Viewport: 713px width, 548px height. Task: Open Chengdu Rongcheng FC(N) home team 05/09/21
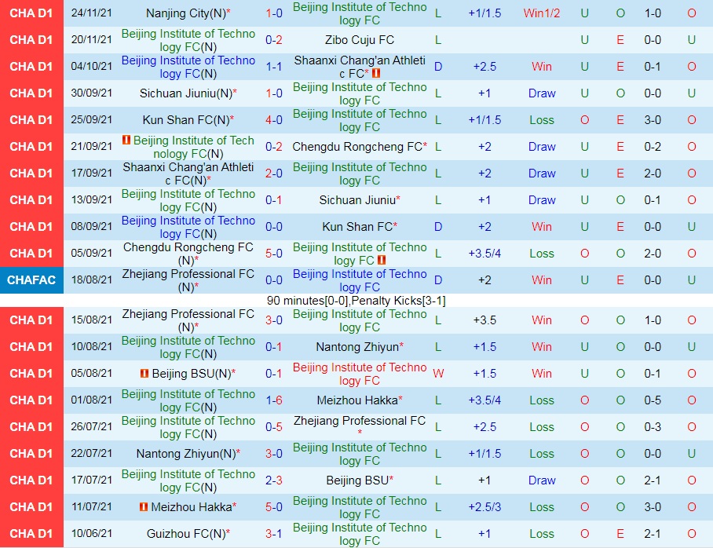[x=188, y=254]
